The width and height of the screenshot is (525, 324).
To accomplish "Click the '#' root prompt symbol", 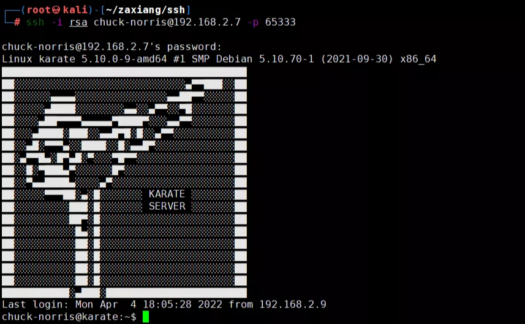I will 17,23.
